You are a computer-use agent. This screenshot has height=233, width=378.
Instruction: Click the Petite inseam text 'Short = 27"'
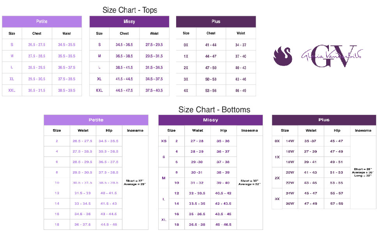(x=135, y=181)
